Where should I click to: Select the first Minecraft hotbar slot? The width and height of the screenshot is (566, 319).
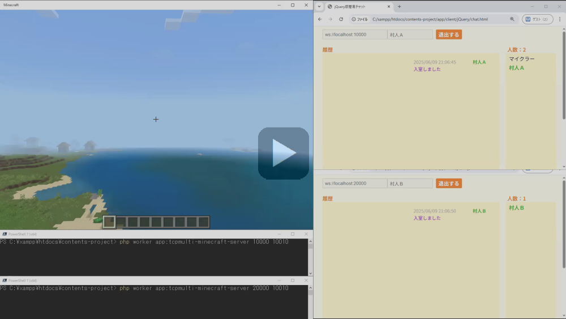pyautogui.click(x=109, y=222)
